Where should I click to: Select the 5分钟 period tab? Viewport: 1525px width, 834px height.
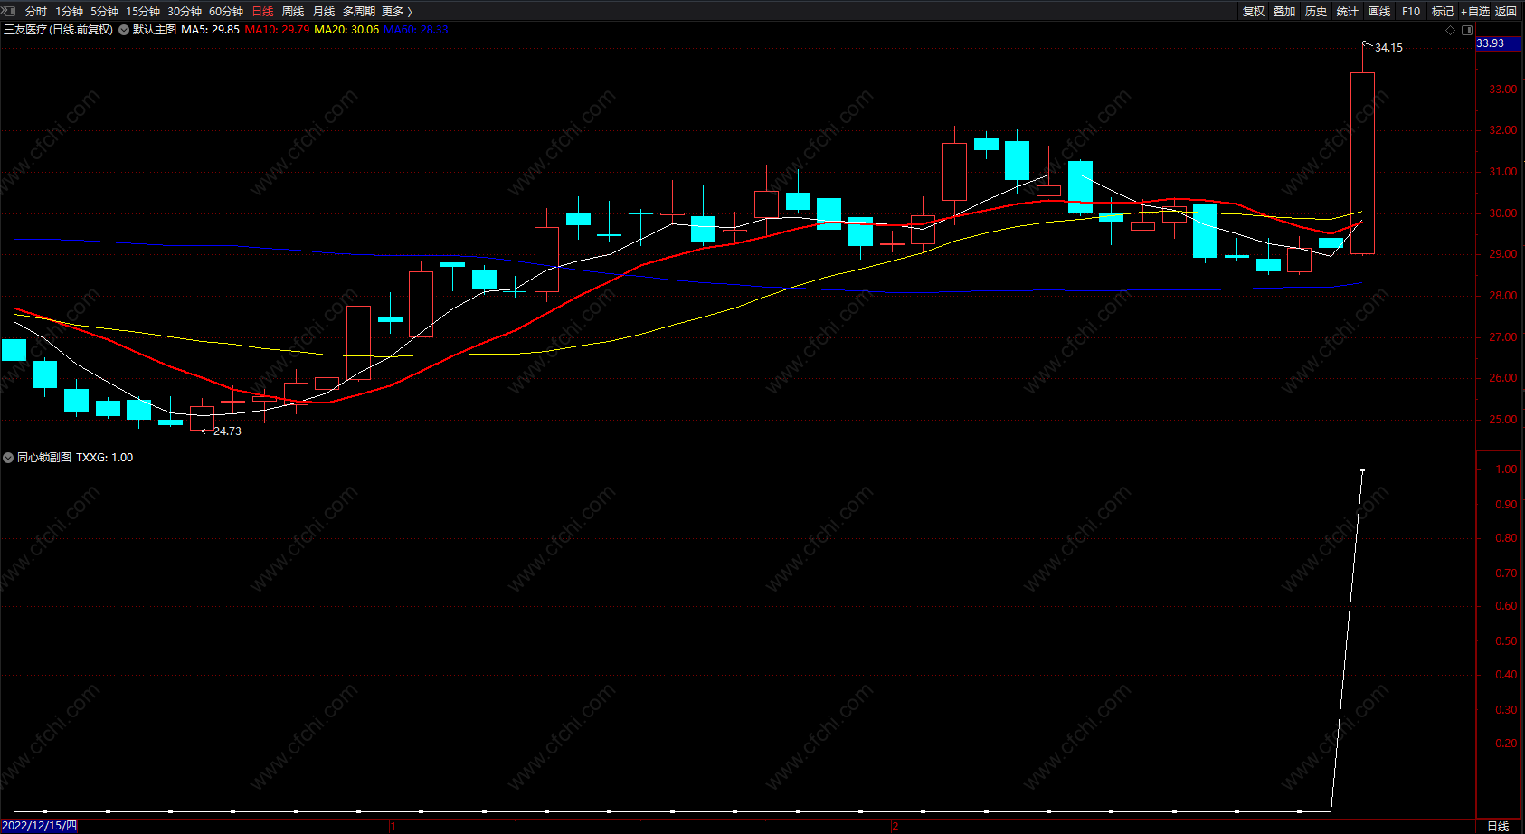click(x=105, y=12)
